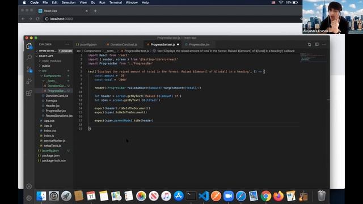The width and height of the screenshot is (363, 204).
Task: Click the Open Changes icon in editor toolbar
Action: [x=309, y=44]
